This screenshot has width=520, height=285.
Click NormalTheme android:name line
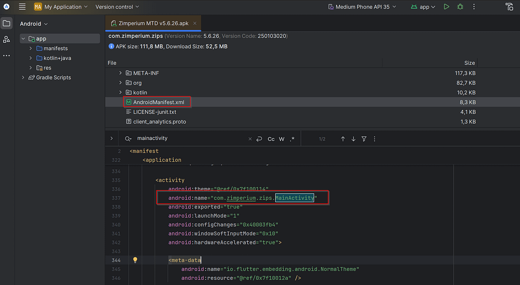click(270, 269)
